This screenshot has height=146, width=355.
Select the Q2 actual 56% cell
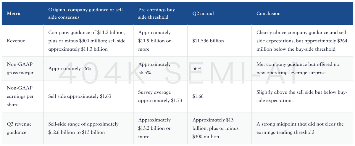(197, 68)
